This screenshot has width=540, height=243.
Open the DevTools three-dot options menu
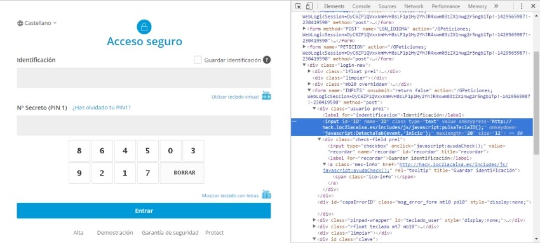pyautogui.click(x=521, y=6)
